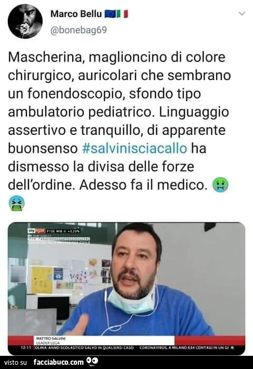
Task: Click the 12:11 clock in ticker
Action: coord(27,347)
